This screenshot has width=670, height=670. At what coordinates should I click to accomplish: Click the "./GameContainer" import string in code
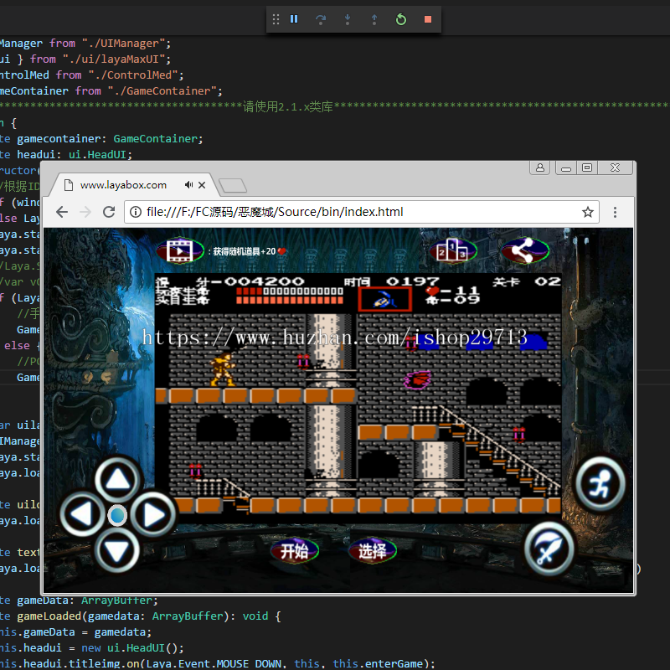click(162, 91)
